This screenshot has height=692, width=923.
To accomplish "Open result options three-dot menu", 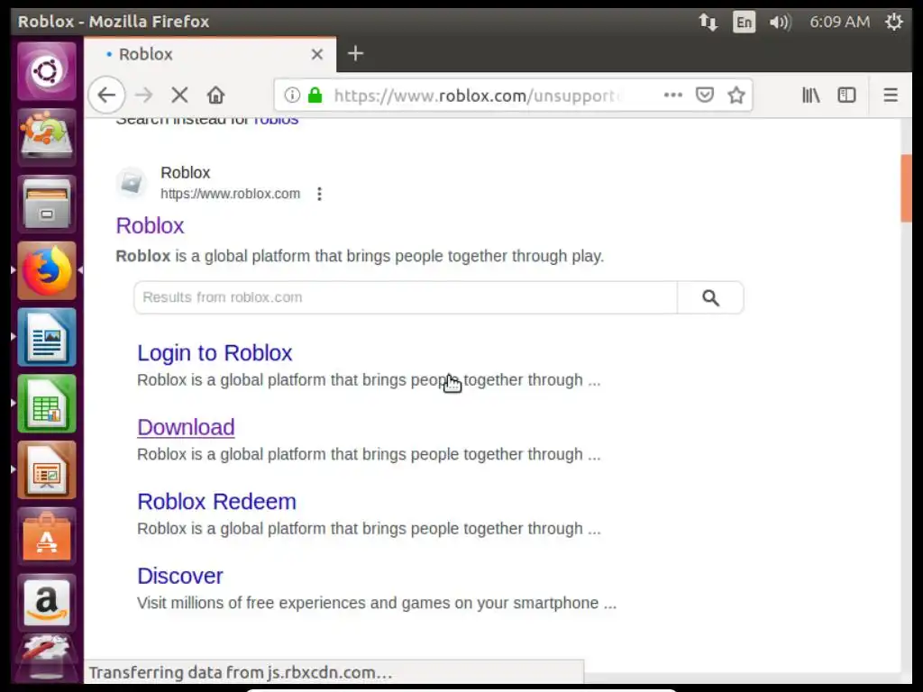I will (x=319, y=194).
